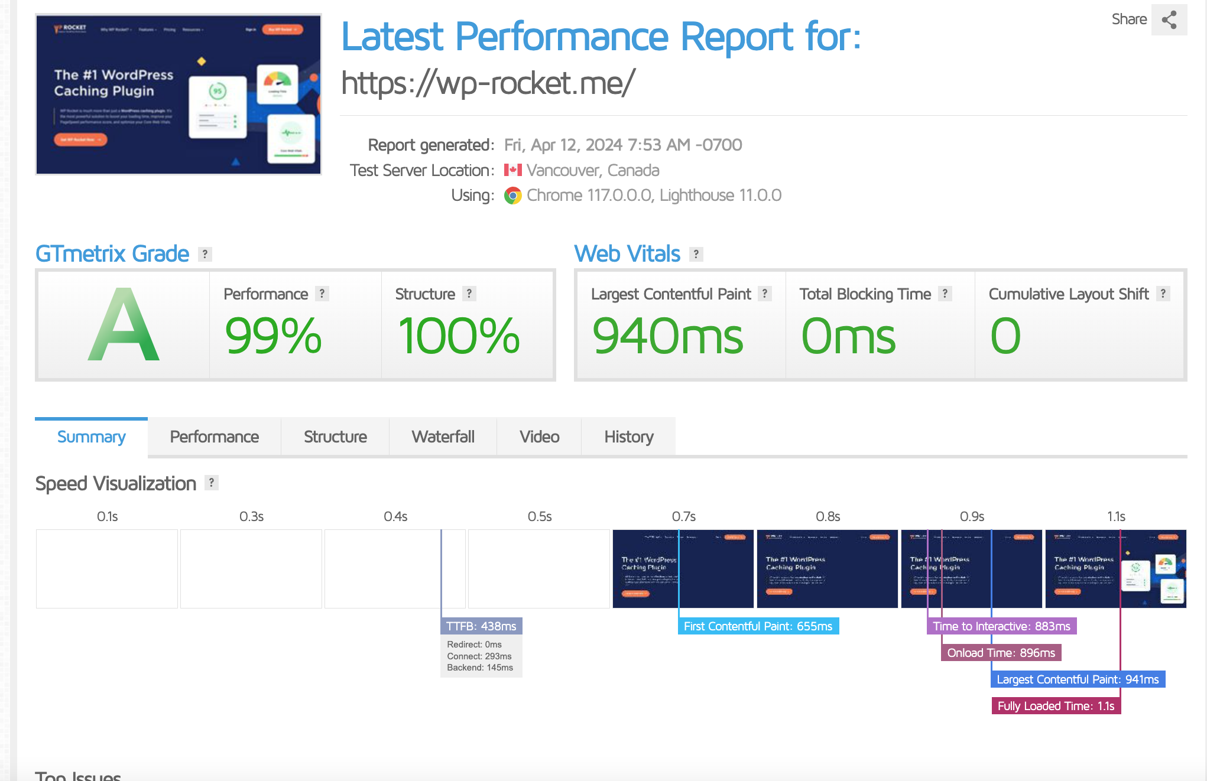This screenshot has width=1207, height=781.
Task: Click the 0.8s filmstrip frame
Action: point(828,569)
